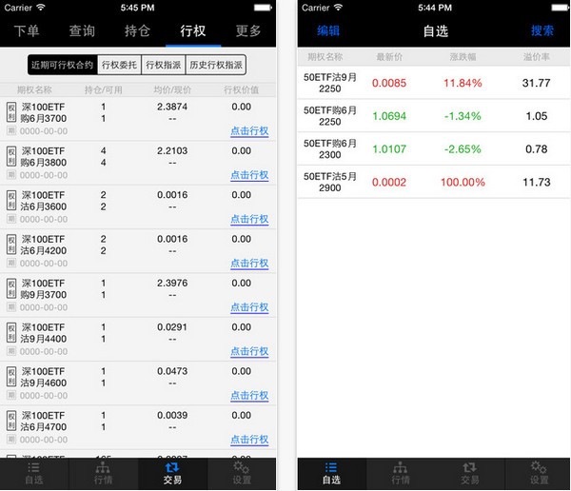Tap 权利 icon of 深100ETF购6月3800
This screenshot has width=571, height=491.
pyautogui.click(x=11, y=156)
